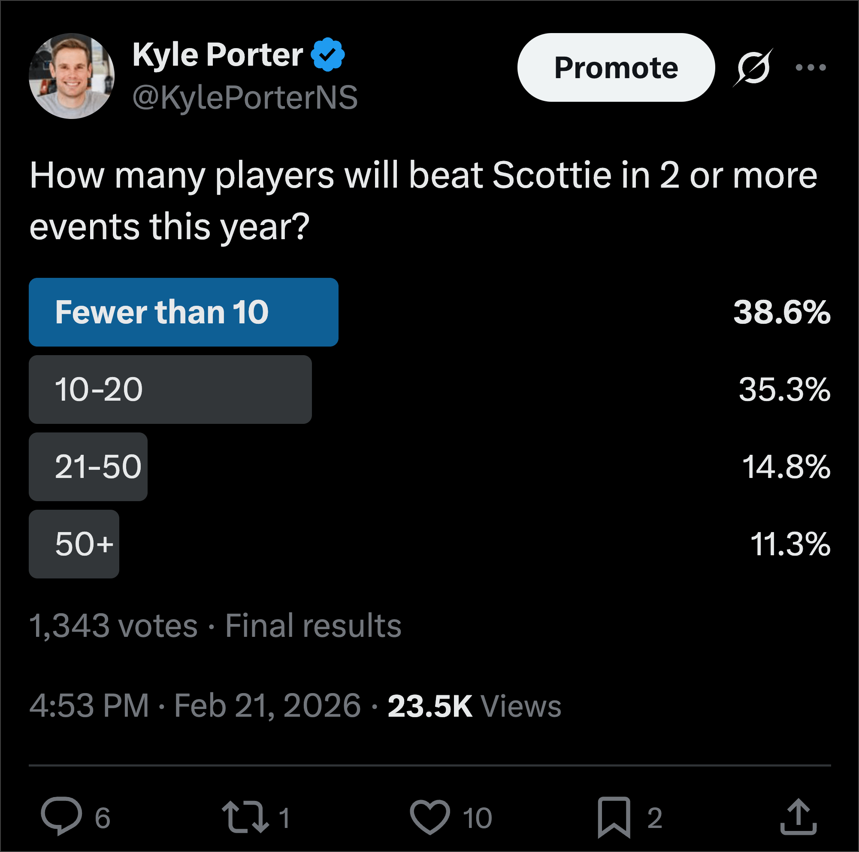Bookmark the post with bookmark icon
859x852 pixels.
(614, 817)
